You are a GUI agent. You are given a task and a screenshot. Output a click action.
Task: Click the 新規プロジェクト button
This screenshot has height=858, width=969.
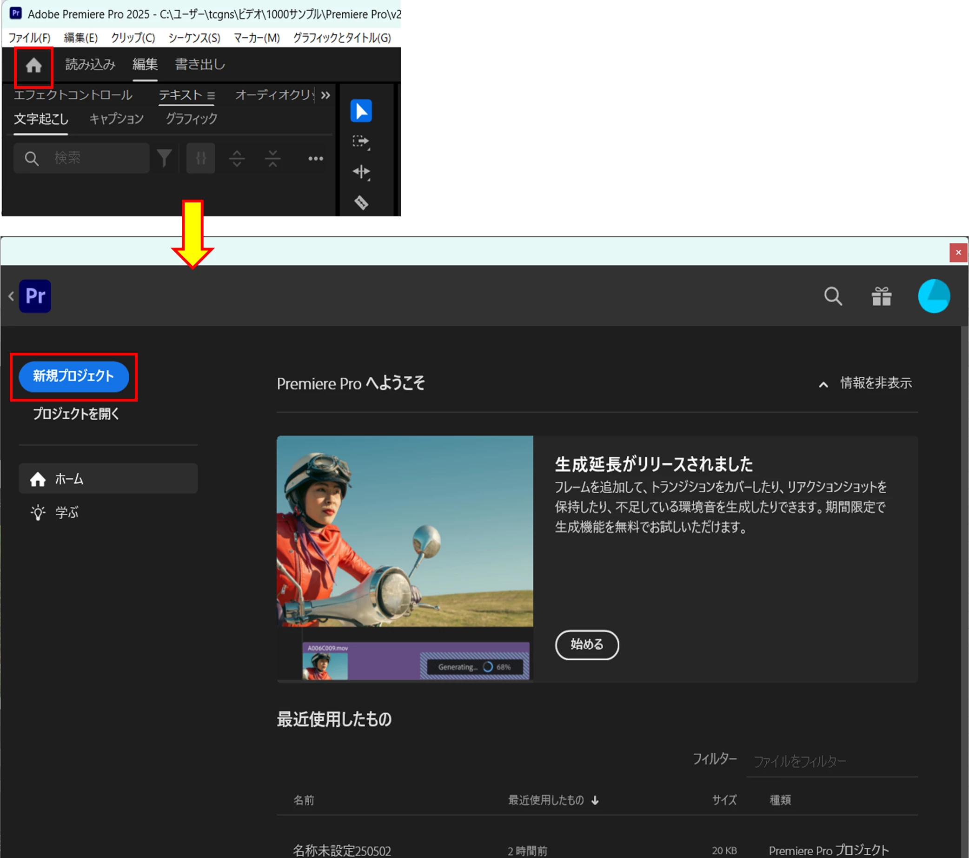pos(73,376)
